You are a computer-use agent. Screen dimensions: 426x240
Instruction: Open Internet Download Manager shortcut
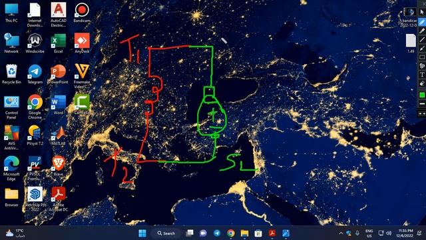pyautogui.click(x=35, y=15)
